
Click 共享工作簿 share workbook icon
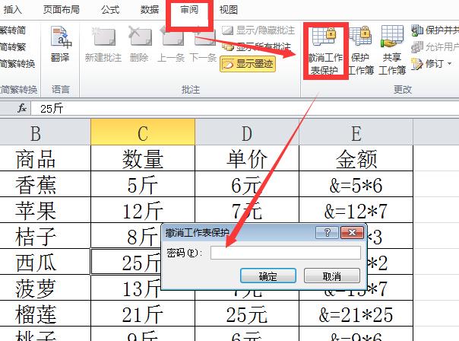click(x=392, y=50)
